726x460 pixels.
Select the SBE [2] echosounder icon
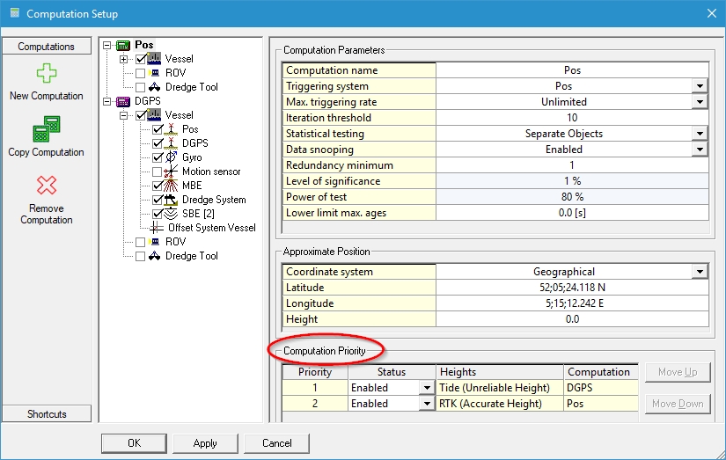(x=172, y=214)
